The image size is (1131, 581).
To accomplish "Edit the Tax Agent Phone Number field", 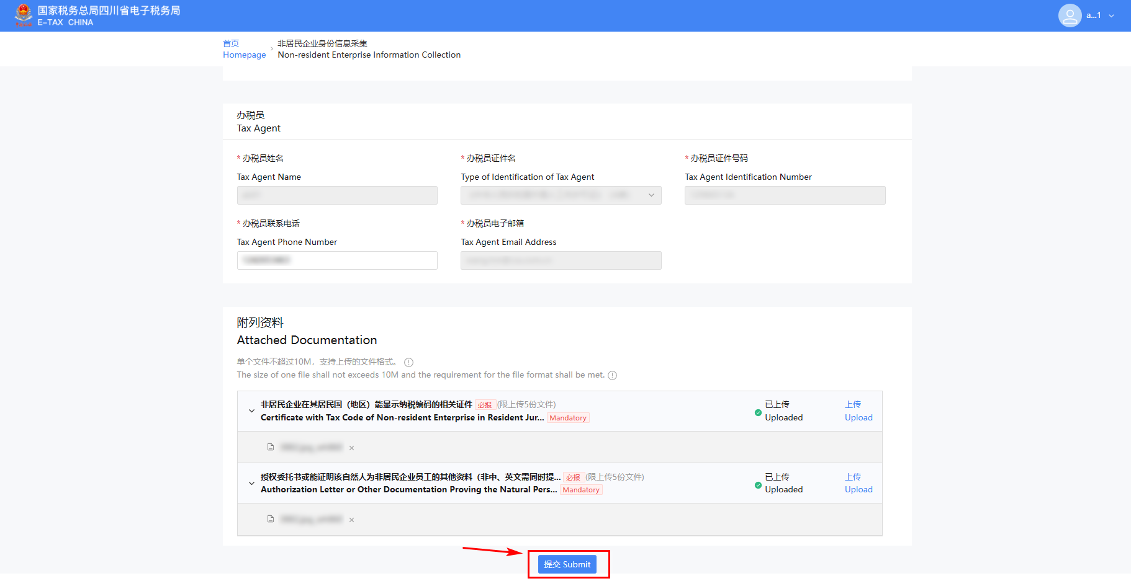I will click(x=337, y=260).
